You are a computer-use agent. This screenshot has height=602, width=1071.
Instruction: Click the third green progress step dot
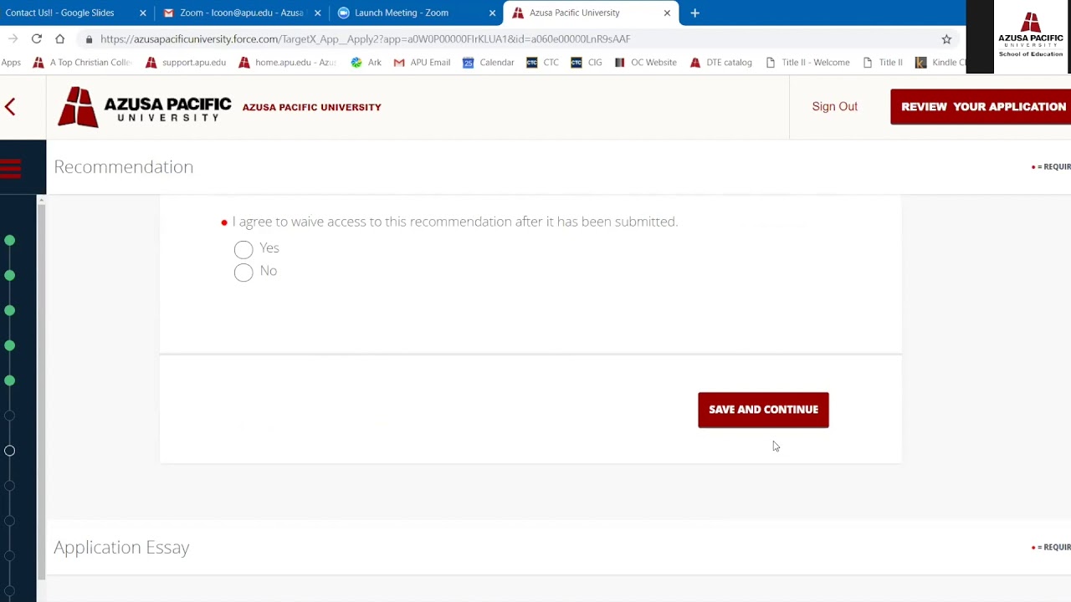tap(9, 311)
